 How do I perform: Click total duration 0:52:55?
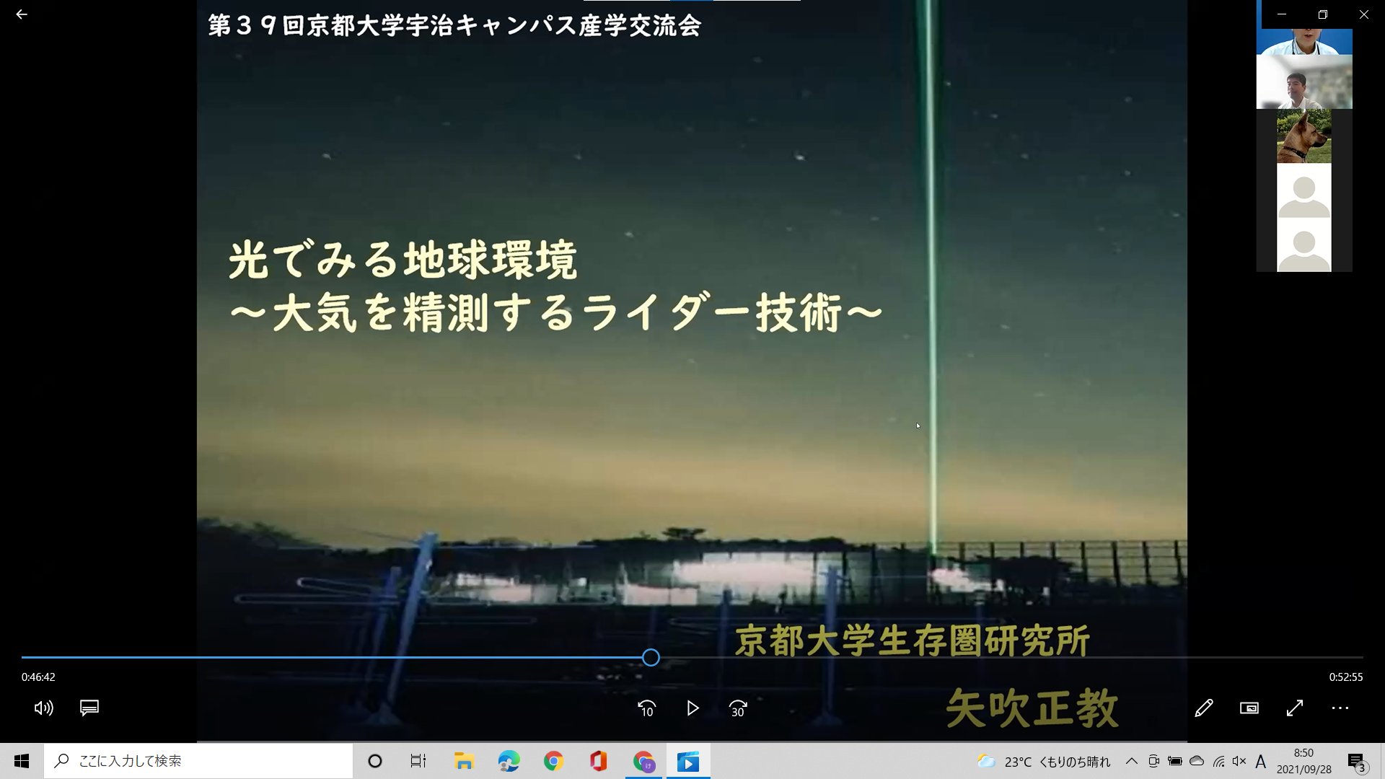tap(1346, 677)
